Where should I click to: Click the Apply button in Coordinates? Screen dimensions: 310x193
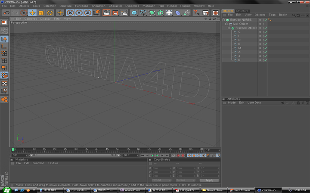click(209, 180)
